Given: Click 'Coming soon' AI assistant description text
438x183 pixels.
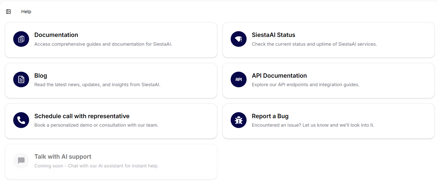Looking at the screenshot, I should pyautogui.click(x=96, y=166).
